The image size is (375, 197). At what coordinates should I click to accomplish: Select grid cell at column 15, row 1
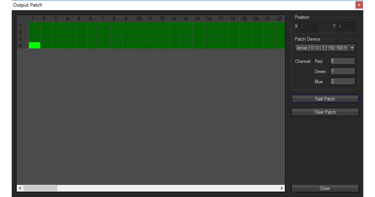[x=198, y=25]
